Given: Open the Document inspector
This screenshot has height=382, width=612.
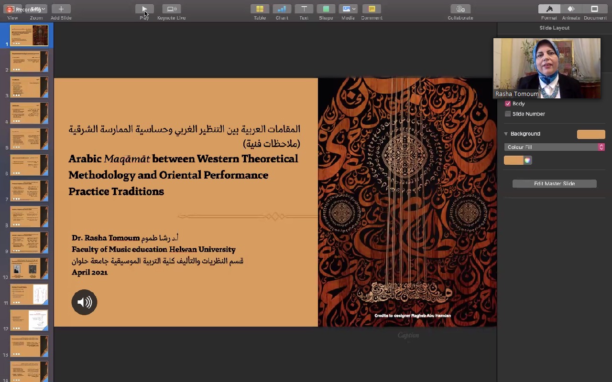Looking at the screenshot, I should [595, 9].
